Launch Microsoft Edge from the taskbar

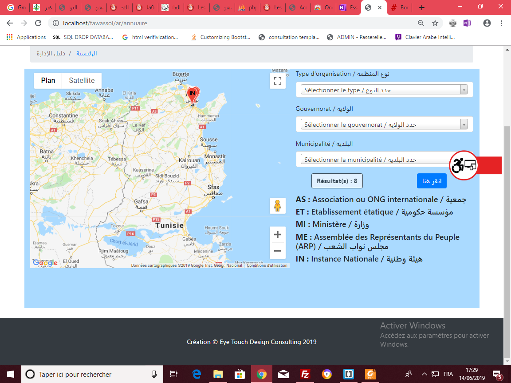(x=196, y=374)
